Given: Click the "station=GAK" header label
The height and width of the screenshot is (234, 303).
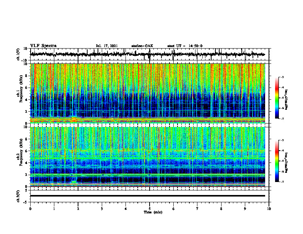Looking at the screenshot, I should 142,46.
